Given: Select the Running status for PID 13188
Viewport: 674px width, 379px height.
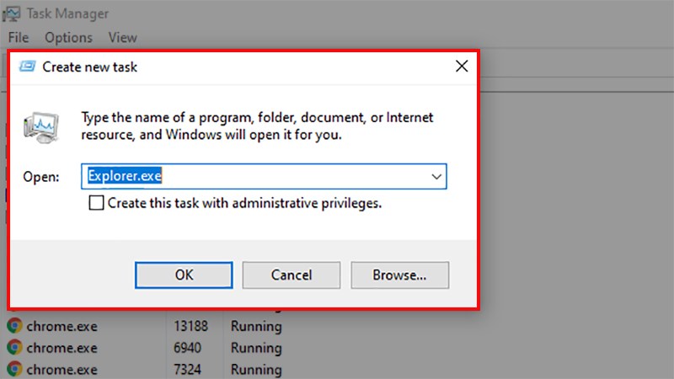Looking at the screenshot, I should pyautogui.click(x=256, y=326).
